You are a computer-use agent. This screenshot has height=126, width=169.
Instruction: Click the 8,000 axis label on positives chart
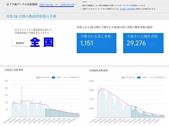(92, 81)
